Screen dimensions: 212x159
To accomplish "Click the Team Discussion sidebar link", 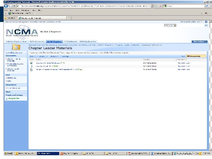I will pos(14,88).
